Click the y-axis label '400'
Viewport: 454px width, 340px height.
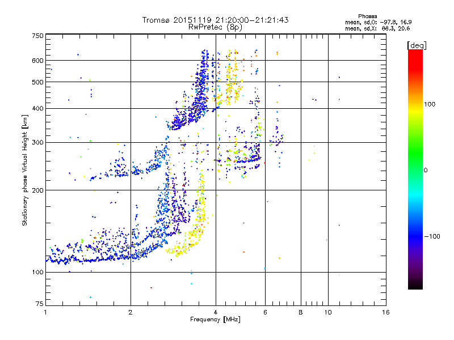coord(37,109)
